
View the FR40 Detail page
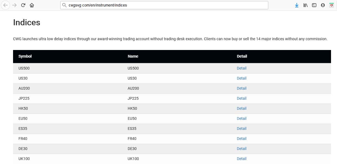[241, 139]
